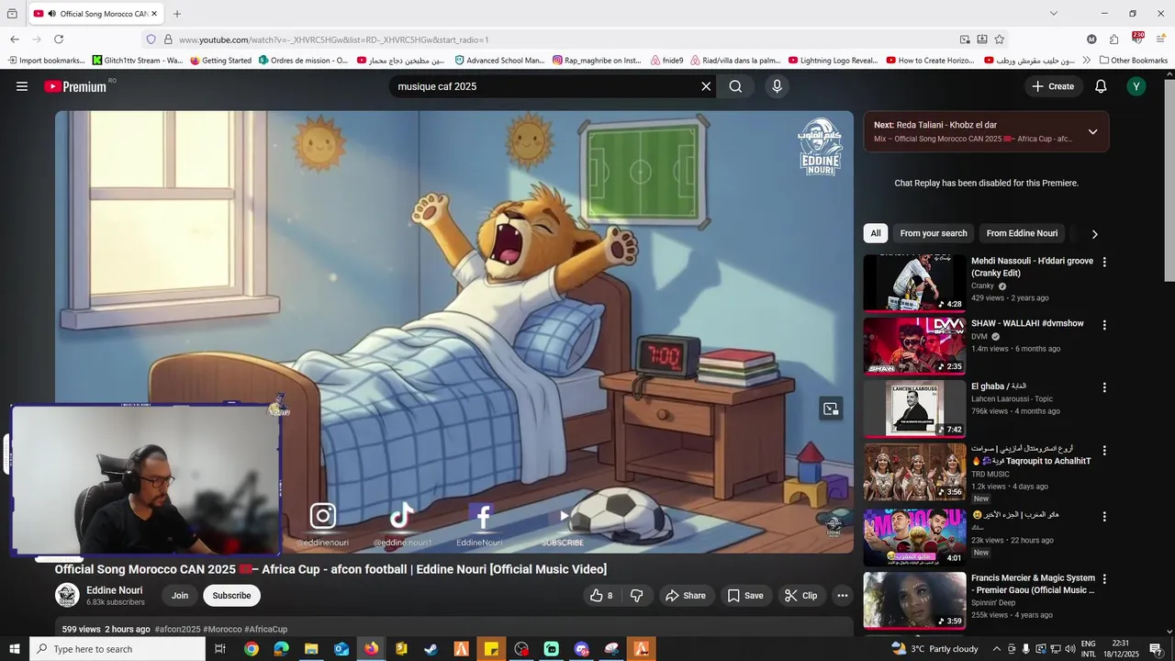
Task: Select From Eddine Nouri chip
Action: coord(1022,233)
